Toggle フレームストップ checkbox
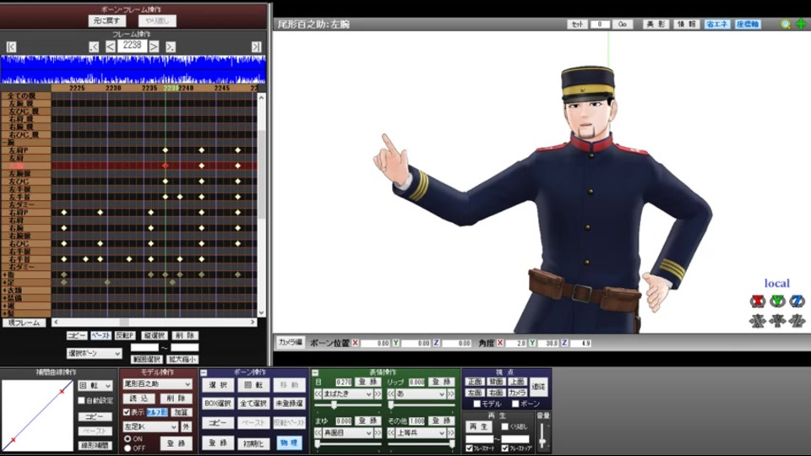 pos(505,448)
